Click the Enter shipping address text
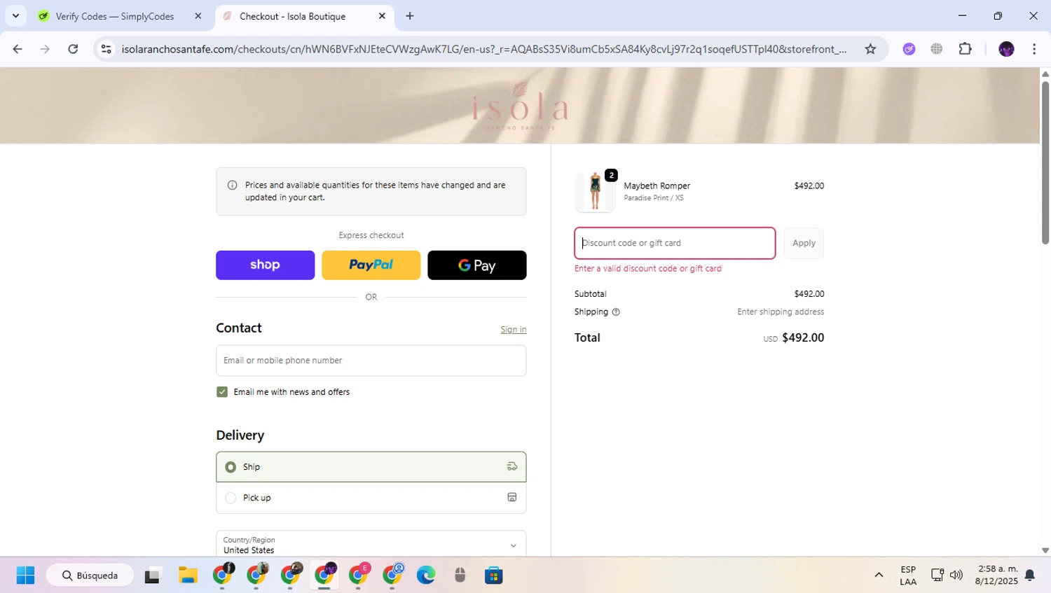The image size is (1051, 593). coord(781,312)
